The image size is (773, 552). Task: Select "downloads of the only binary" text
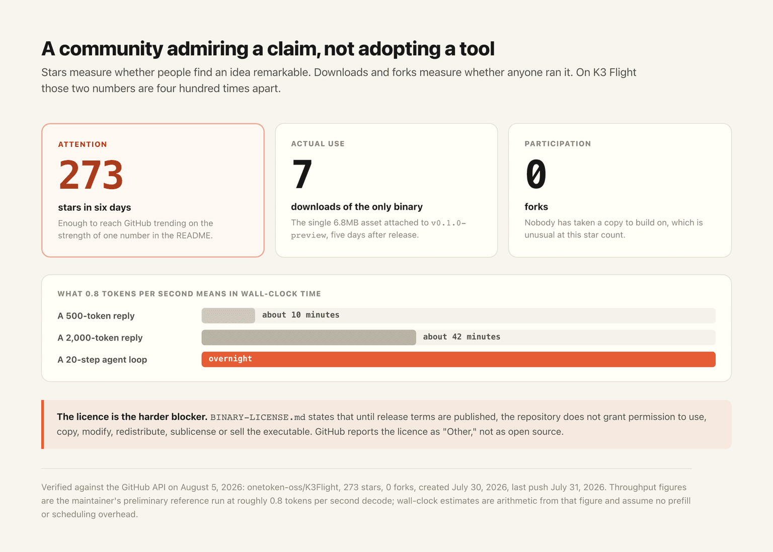coord(357,207)
